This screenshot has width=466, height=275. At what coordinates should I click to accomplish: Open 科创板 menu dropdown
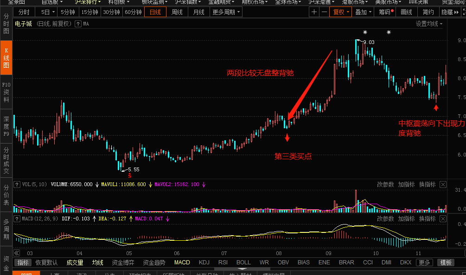coord(119,2)
